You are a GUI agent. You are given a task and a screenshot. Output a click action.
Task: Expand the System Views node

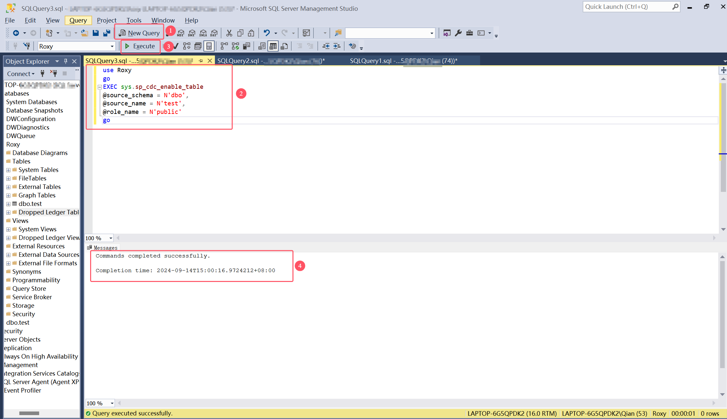8,229
